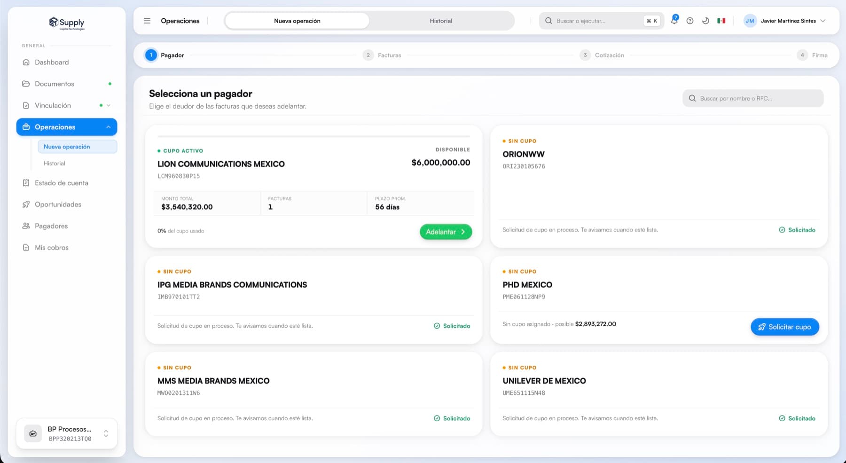The width and height of the screenshot is (846, 463).
Task: Switch to the Historial top tab
Action: [441, 21]
